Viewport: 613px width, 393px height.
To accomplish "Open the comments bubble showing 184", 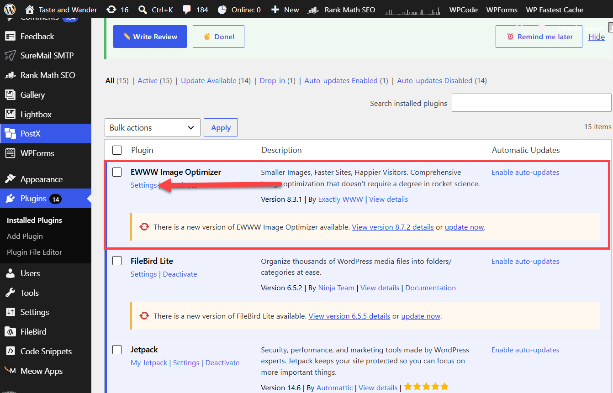I will point(186,10).
